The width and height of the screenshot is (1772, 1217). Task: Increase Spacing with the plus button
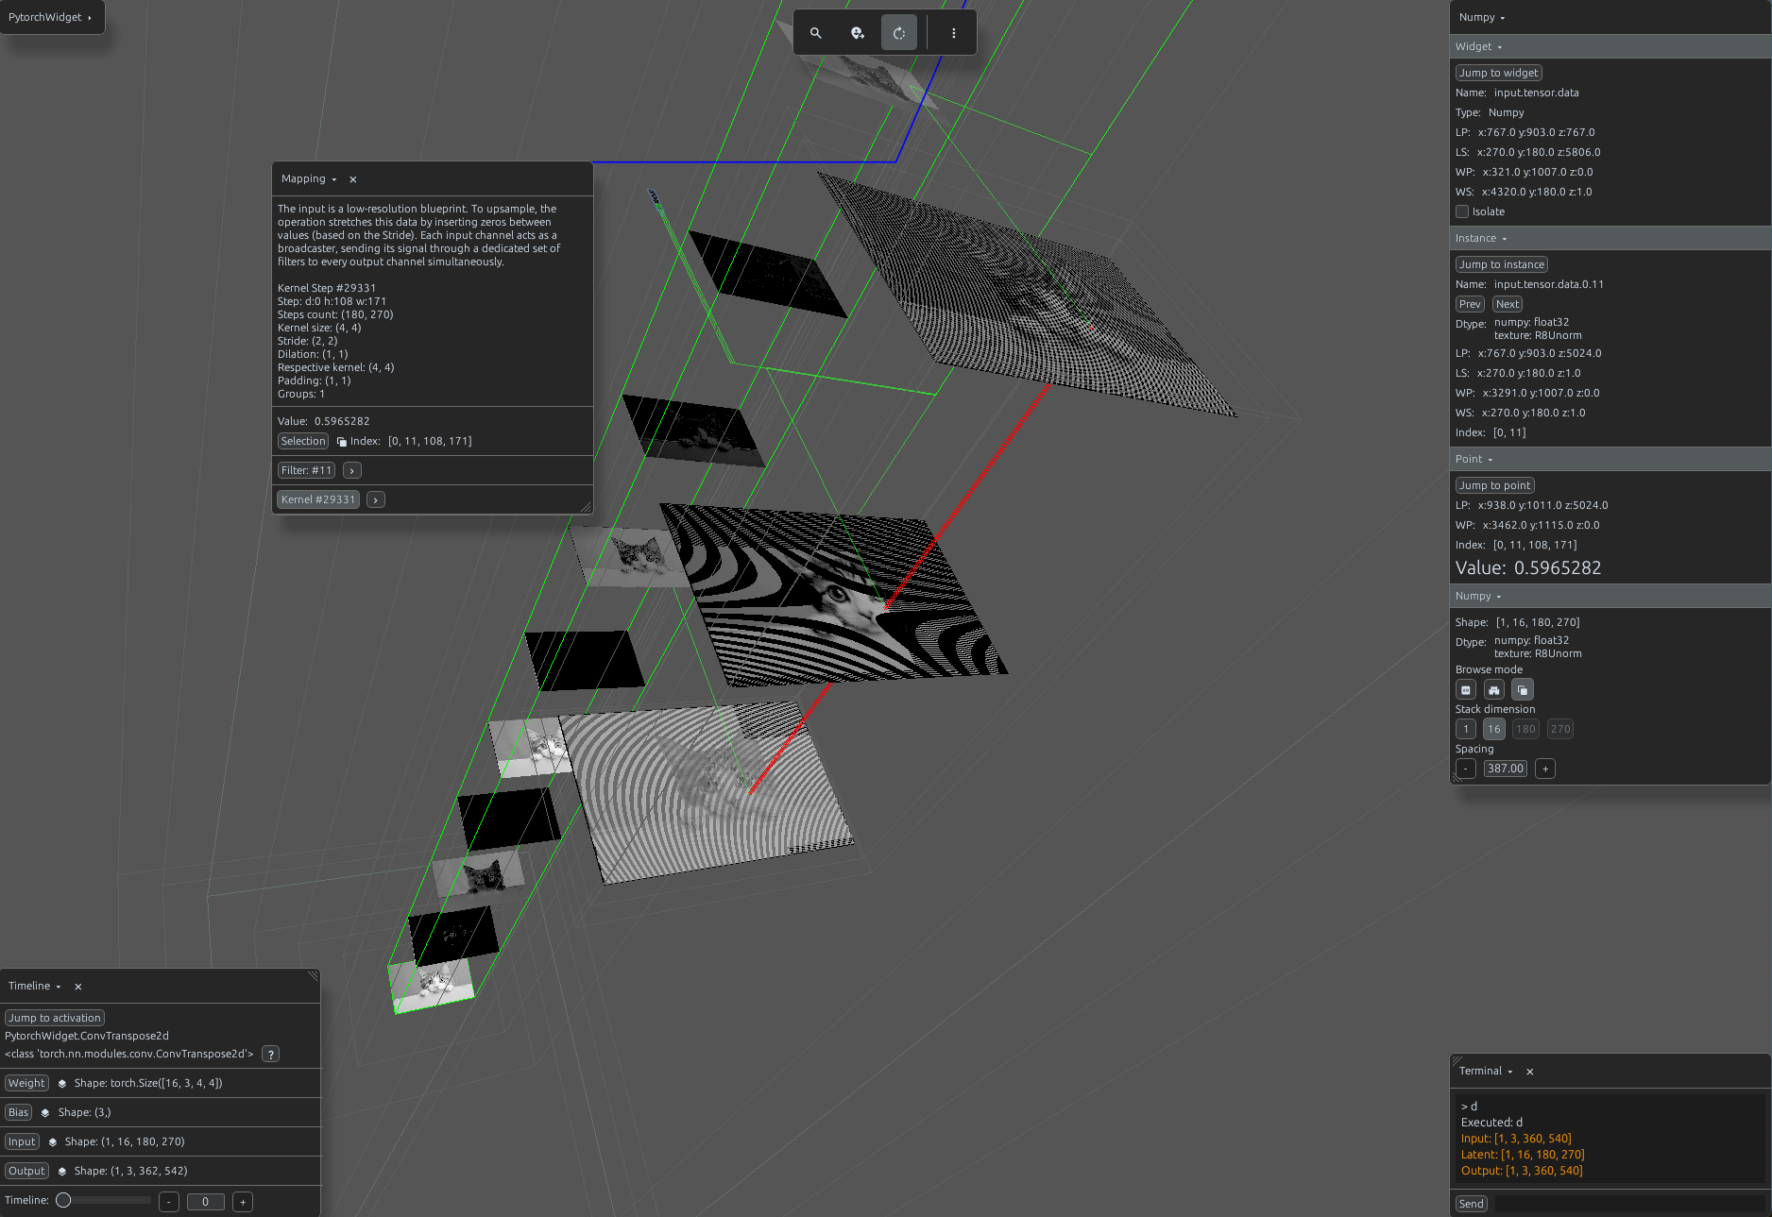coord(1545,769)
